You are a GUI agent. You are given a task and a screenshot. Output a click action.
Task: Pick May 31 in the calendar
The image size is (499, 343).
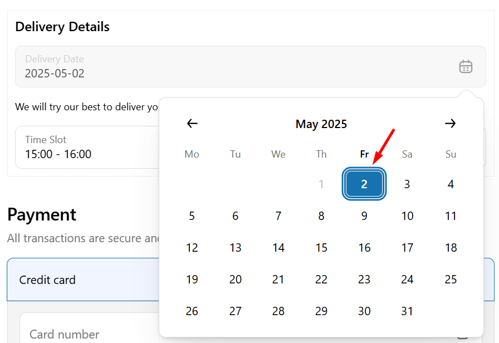coord(407,311)
